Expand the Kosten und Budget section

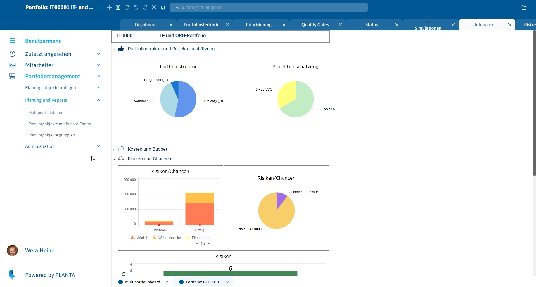tap(113, 150)
